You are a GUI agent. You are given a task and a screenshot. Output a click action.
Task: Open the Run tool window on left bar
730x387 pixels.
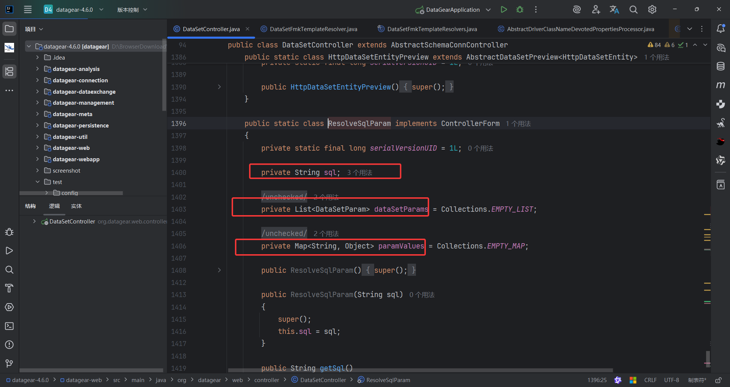10,251
